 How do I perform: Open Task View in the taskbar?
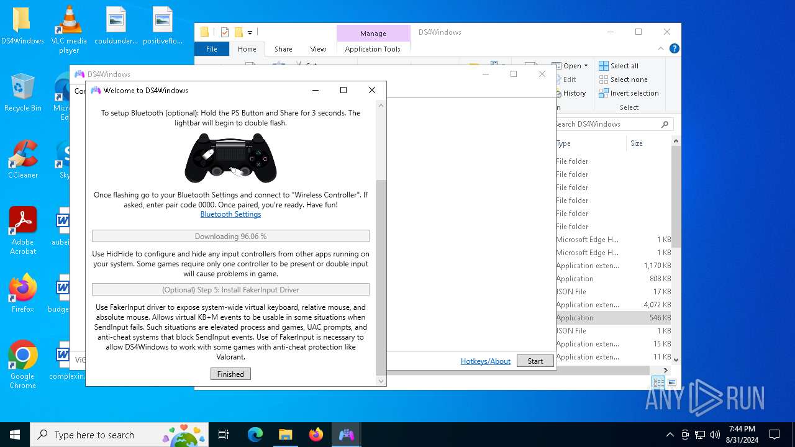[224, 435]
